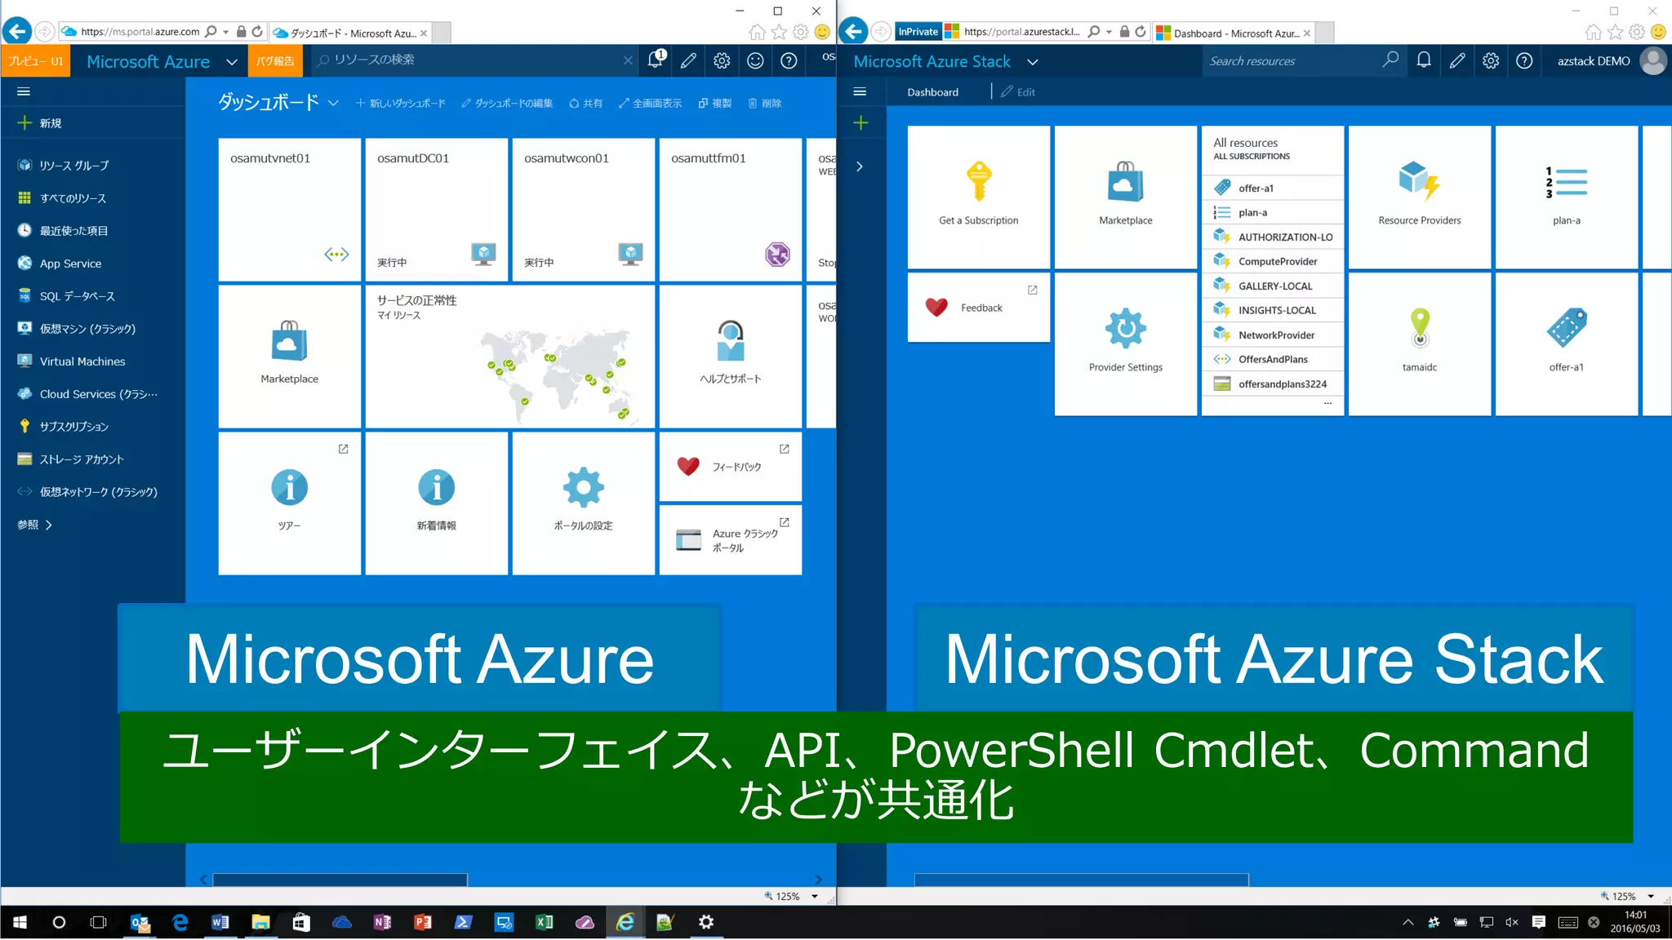
Task: Open settings gear in Azure Stack header
Action: click(x=1491, y=60)
